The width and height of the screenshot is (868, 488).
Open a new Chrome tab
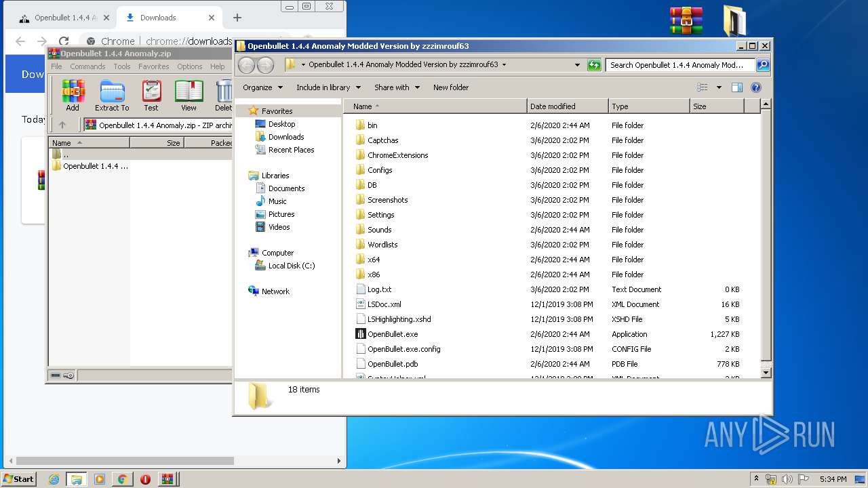(237, 18)
